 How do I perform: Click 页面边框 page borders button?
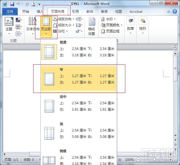pos(110,31)
